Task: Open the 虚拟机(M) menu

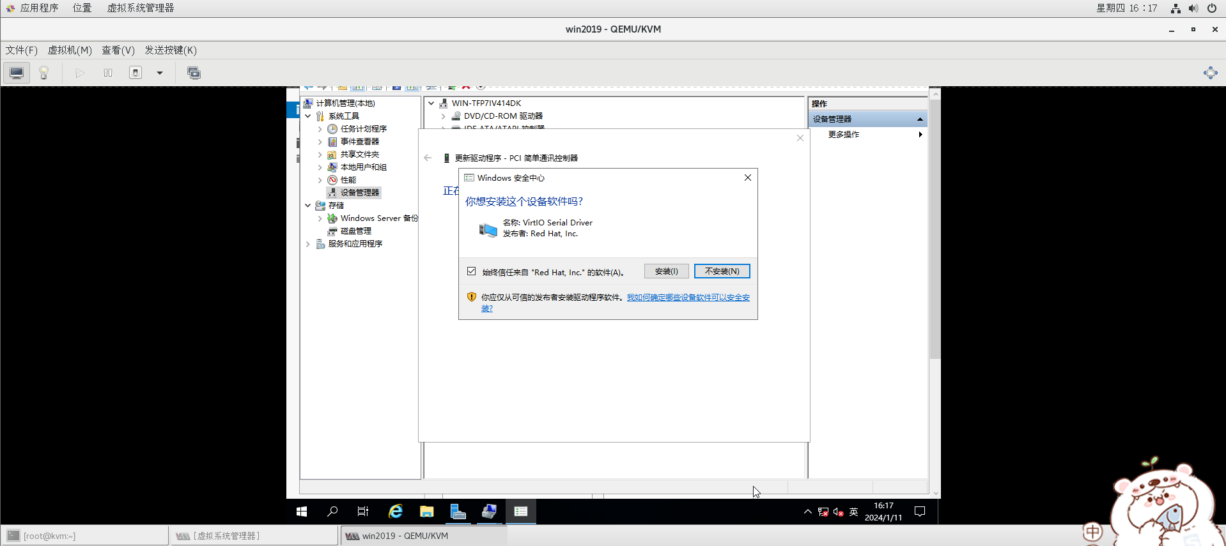Action: pyautogui.click(x=70, y=50)
